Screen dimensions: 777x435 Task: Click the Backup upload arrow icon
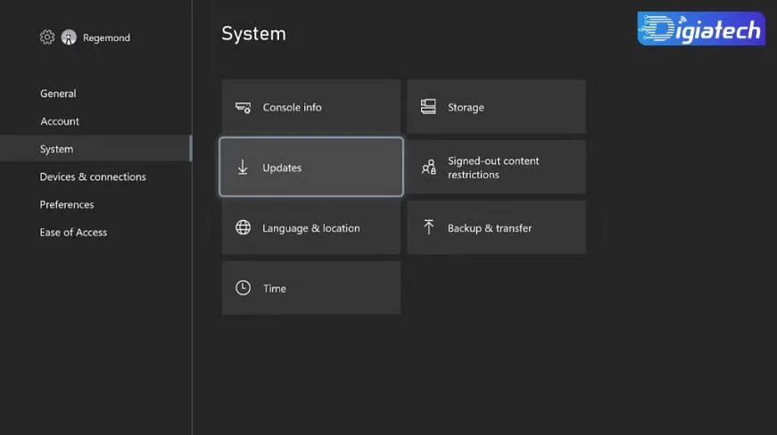click(x=428, y=227)
